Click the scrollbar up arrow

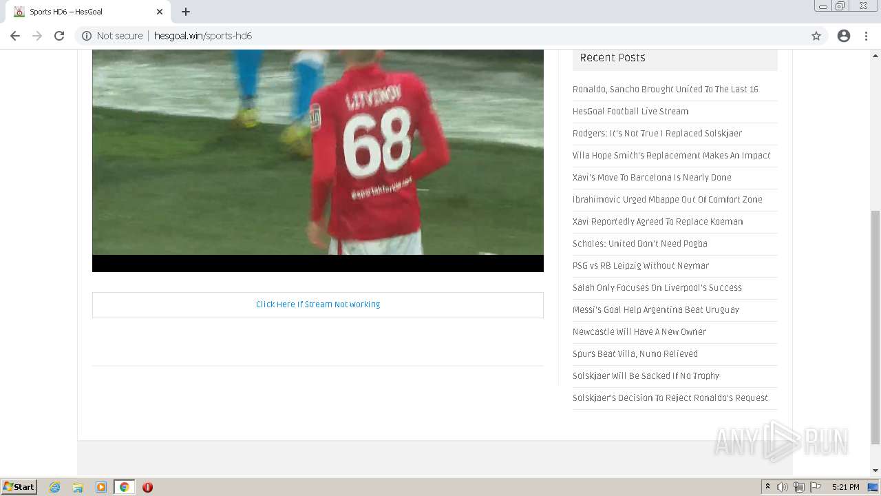tap(875, 54)
